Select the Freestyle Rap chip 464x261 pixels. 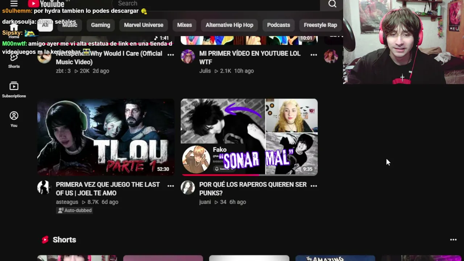(x=320, y=25)
